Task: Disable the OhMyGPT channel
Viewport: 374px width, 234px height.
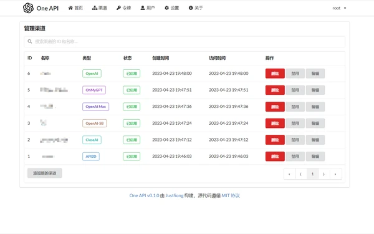Action: coord(295,90)
